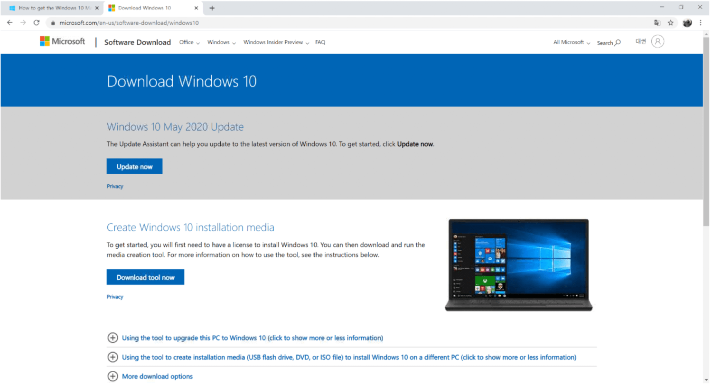712x386 pixels.
Task: Expand the Windows dropdown menu
Action: (x=221, y=42)
